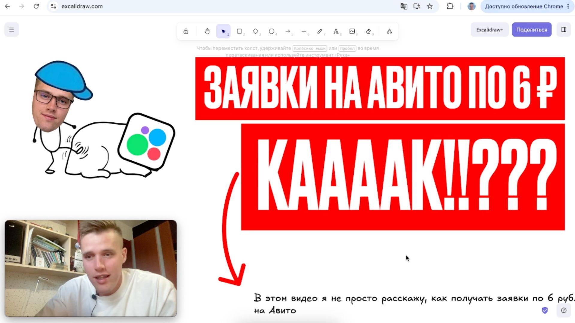575x323 pixels.
Task: Open Chrome three-dot menu
Action: pyautogui.click(x=568, y=6)
